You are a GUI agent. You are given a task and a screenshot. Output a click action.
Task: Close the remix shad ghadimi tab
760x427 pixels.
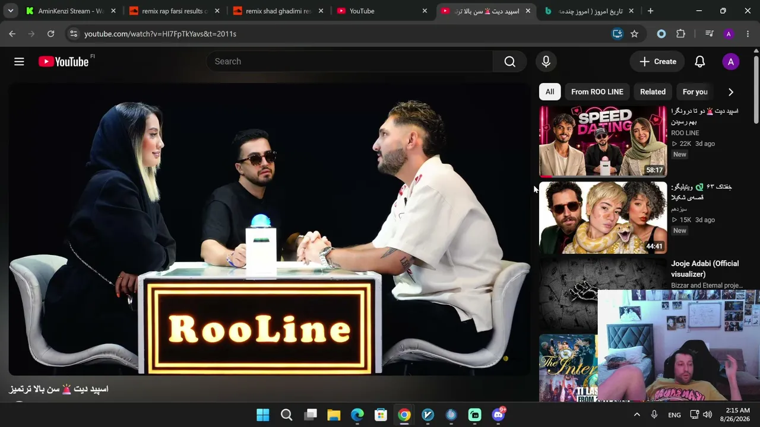click(x=321, y=11)
